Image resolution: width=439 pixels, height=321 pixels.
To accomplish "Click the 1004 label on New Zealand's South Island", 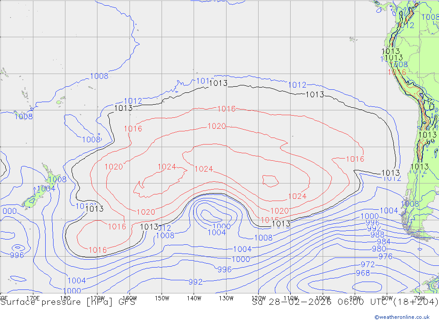I will point(46,189).
